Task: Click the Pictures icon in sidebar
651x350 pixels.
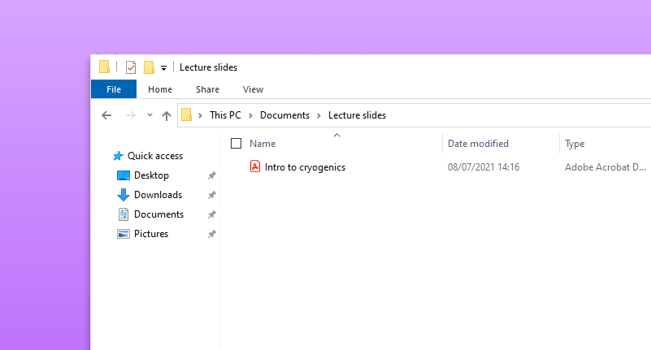Action: (124, 234)
